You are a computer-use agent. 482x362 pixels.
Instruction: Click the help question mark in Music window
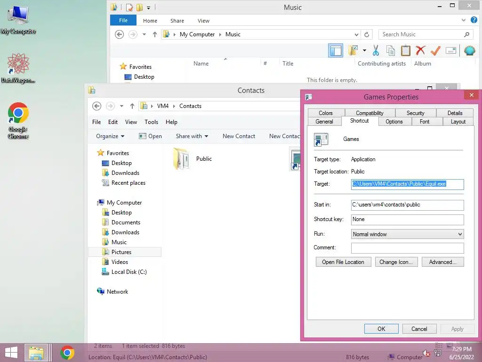[x=474, y=20]
